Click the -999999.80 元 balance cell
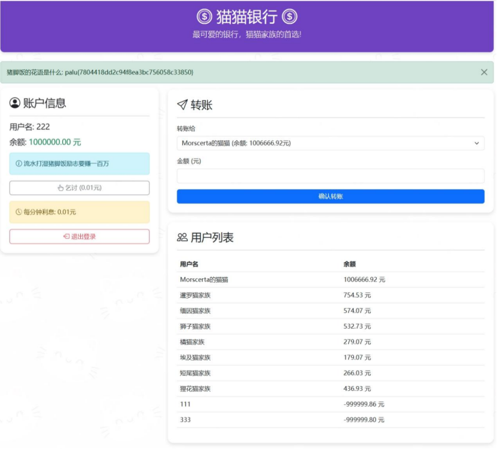The width and height of the screenshot is (497, 449). (x=364, y=420)
